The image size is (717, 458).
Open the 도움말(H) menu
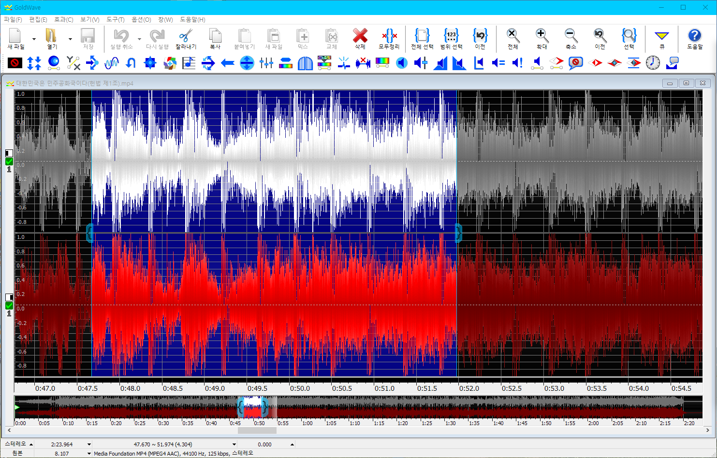[192, 20]
